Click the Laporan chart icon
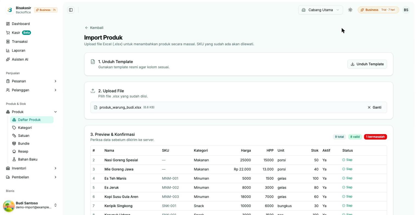416x215 pixels. click(x=8, y=50)
